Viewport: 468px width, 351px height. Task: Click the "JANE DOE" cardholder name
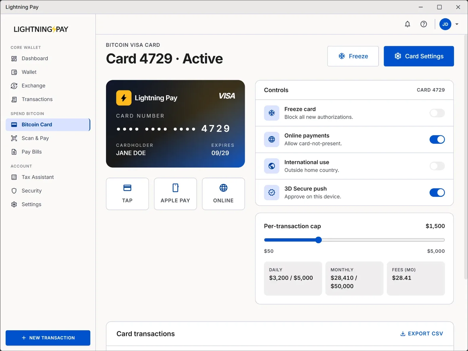pyautogui.click(x=131, y=153)
